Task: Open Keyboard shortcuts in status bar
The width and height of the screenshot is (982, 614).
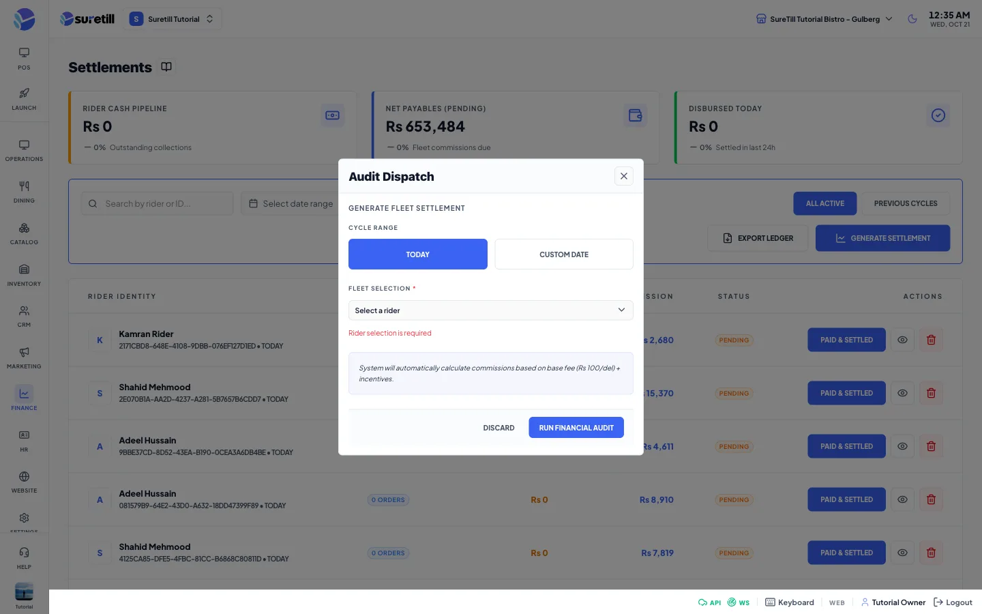Action: click(790, 602)
